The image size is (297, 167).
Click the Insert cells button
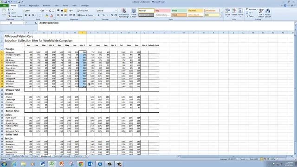pos(227,13)
